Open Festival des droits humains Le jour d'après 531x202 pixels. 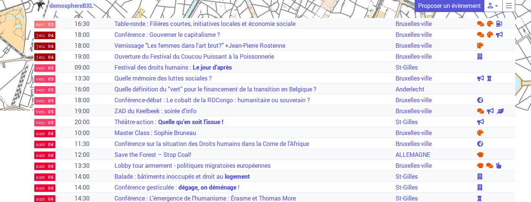tap(173, 67)
